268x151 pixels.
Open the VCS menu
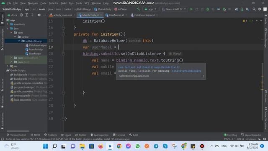[x=87, y=3]
